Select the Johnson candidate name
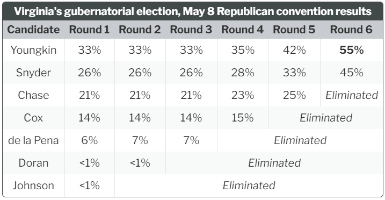Screen dimensions: 385x200 point(33,185)
